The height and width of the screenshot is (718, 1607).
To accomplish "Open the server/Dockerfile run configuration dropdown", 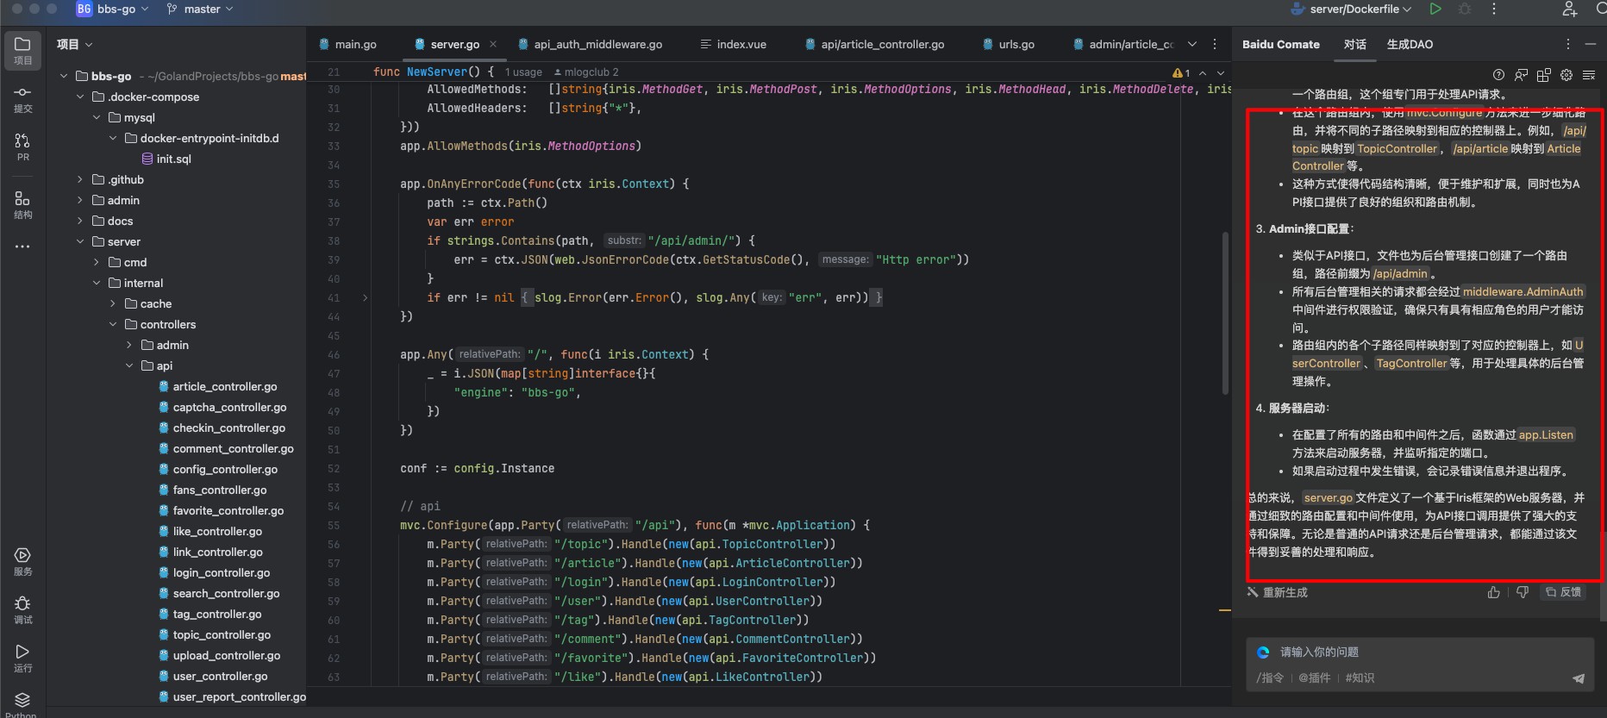I will tap(1351, 9).
